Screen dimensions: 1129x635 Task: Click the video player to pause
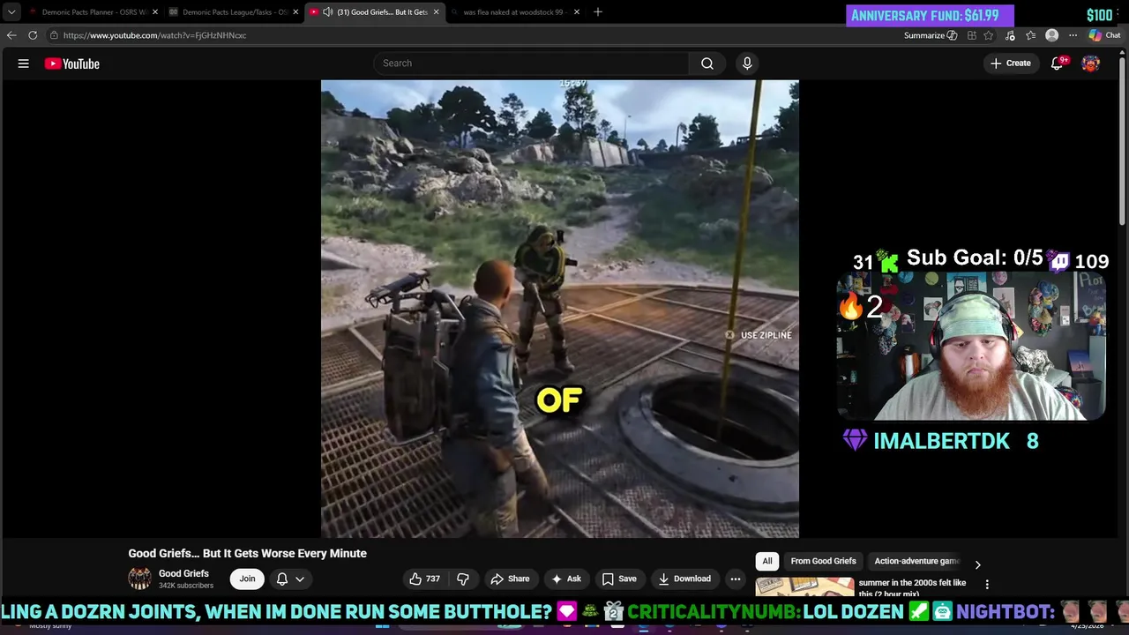coord(560,309)
